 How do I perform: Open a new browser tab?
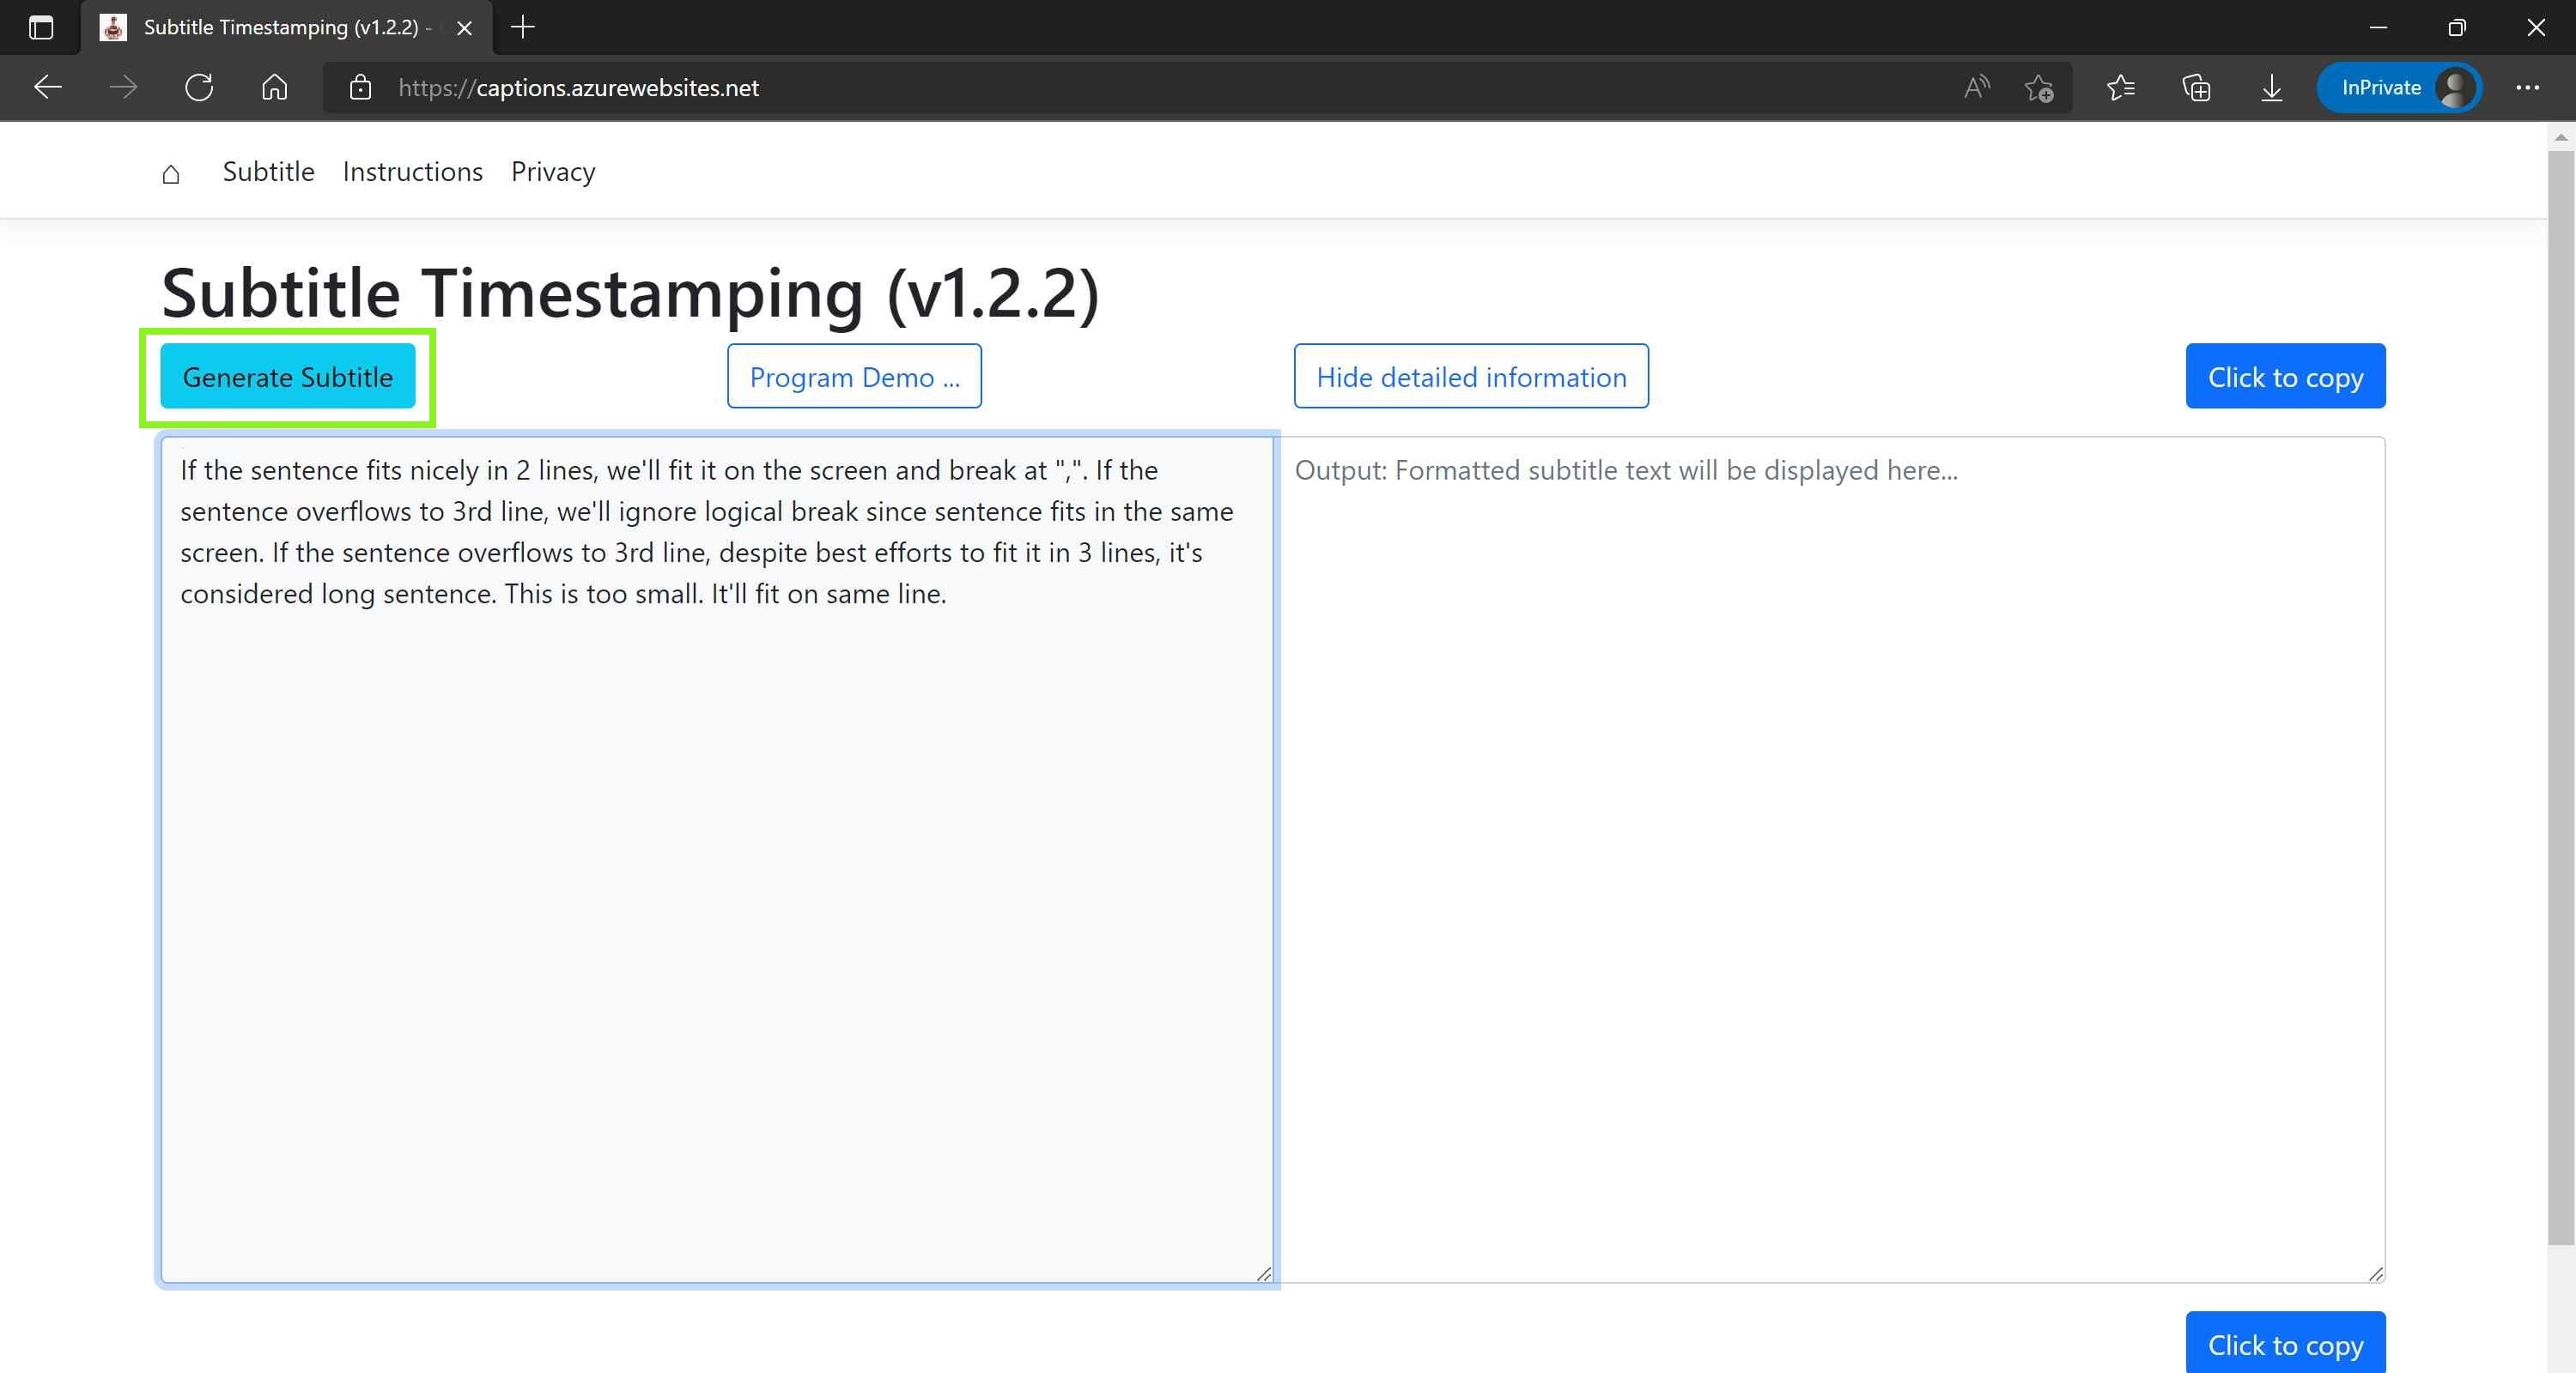[523, 27]
